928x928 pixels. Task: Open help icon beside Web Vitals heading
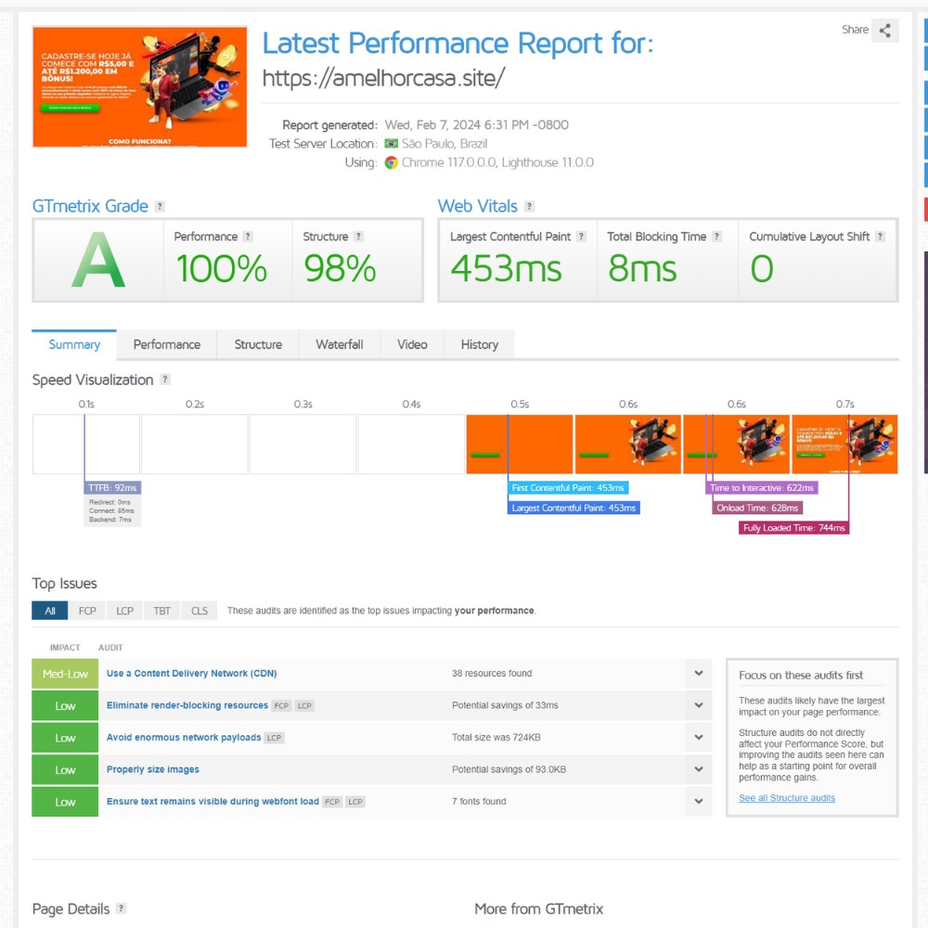[530, 207]
